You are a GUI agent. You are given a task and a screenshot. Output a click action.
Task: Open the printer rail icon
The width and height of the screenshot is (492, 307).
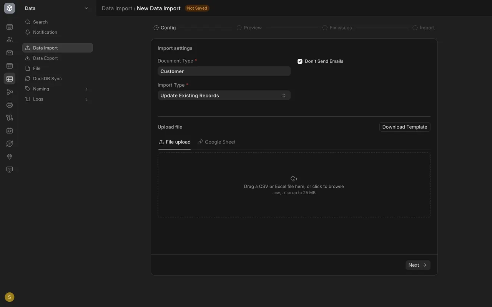pos(10,105)
